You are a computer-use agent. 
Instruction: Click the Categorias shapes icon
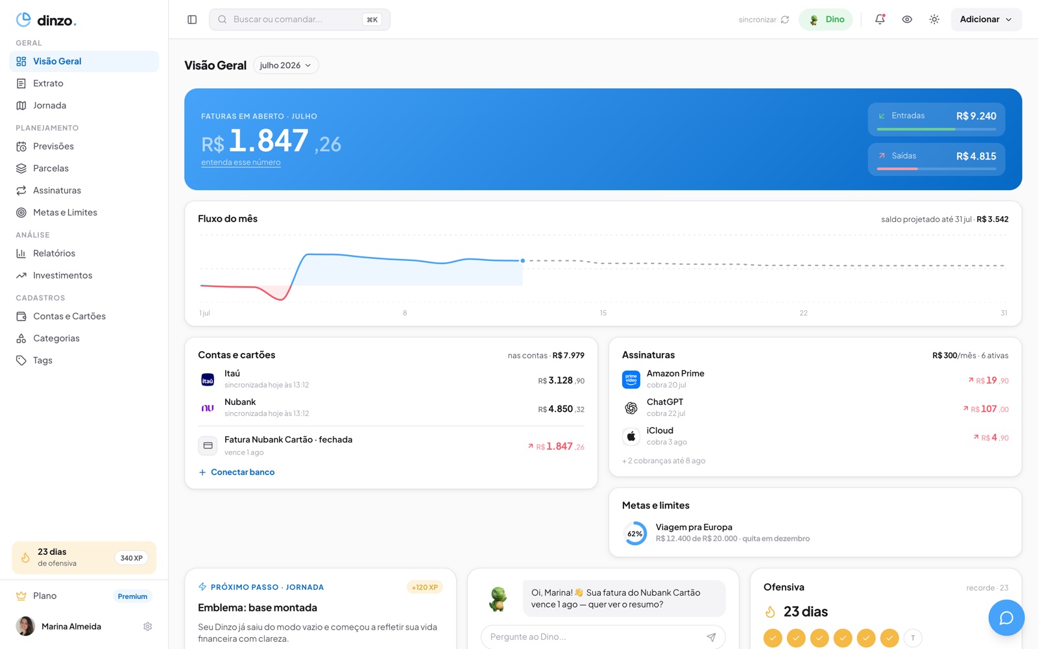click(x=21, y=338)
